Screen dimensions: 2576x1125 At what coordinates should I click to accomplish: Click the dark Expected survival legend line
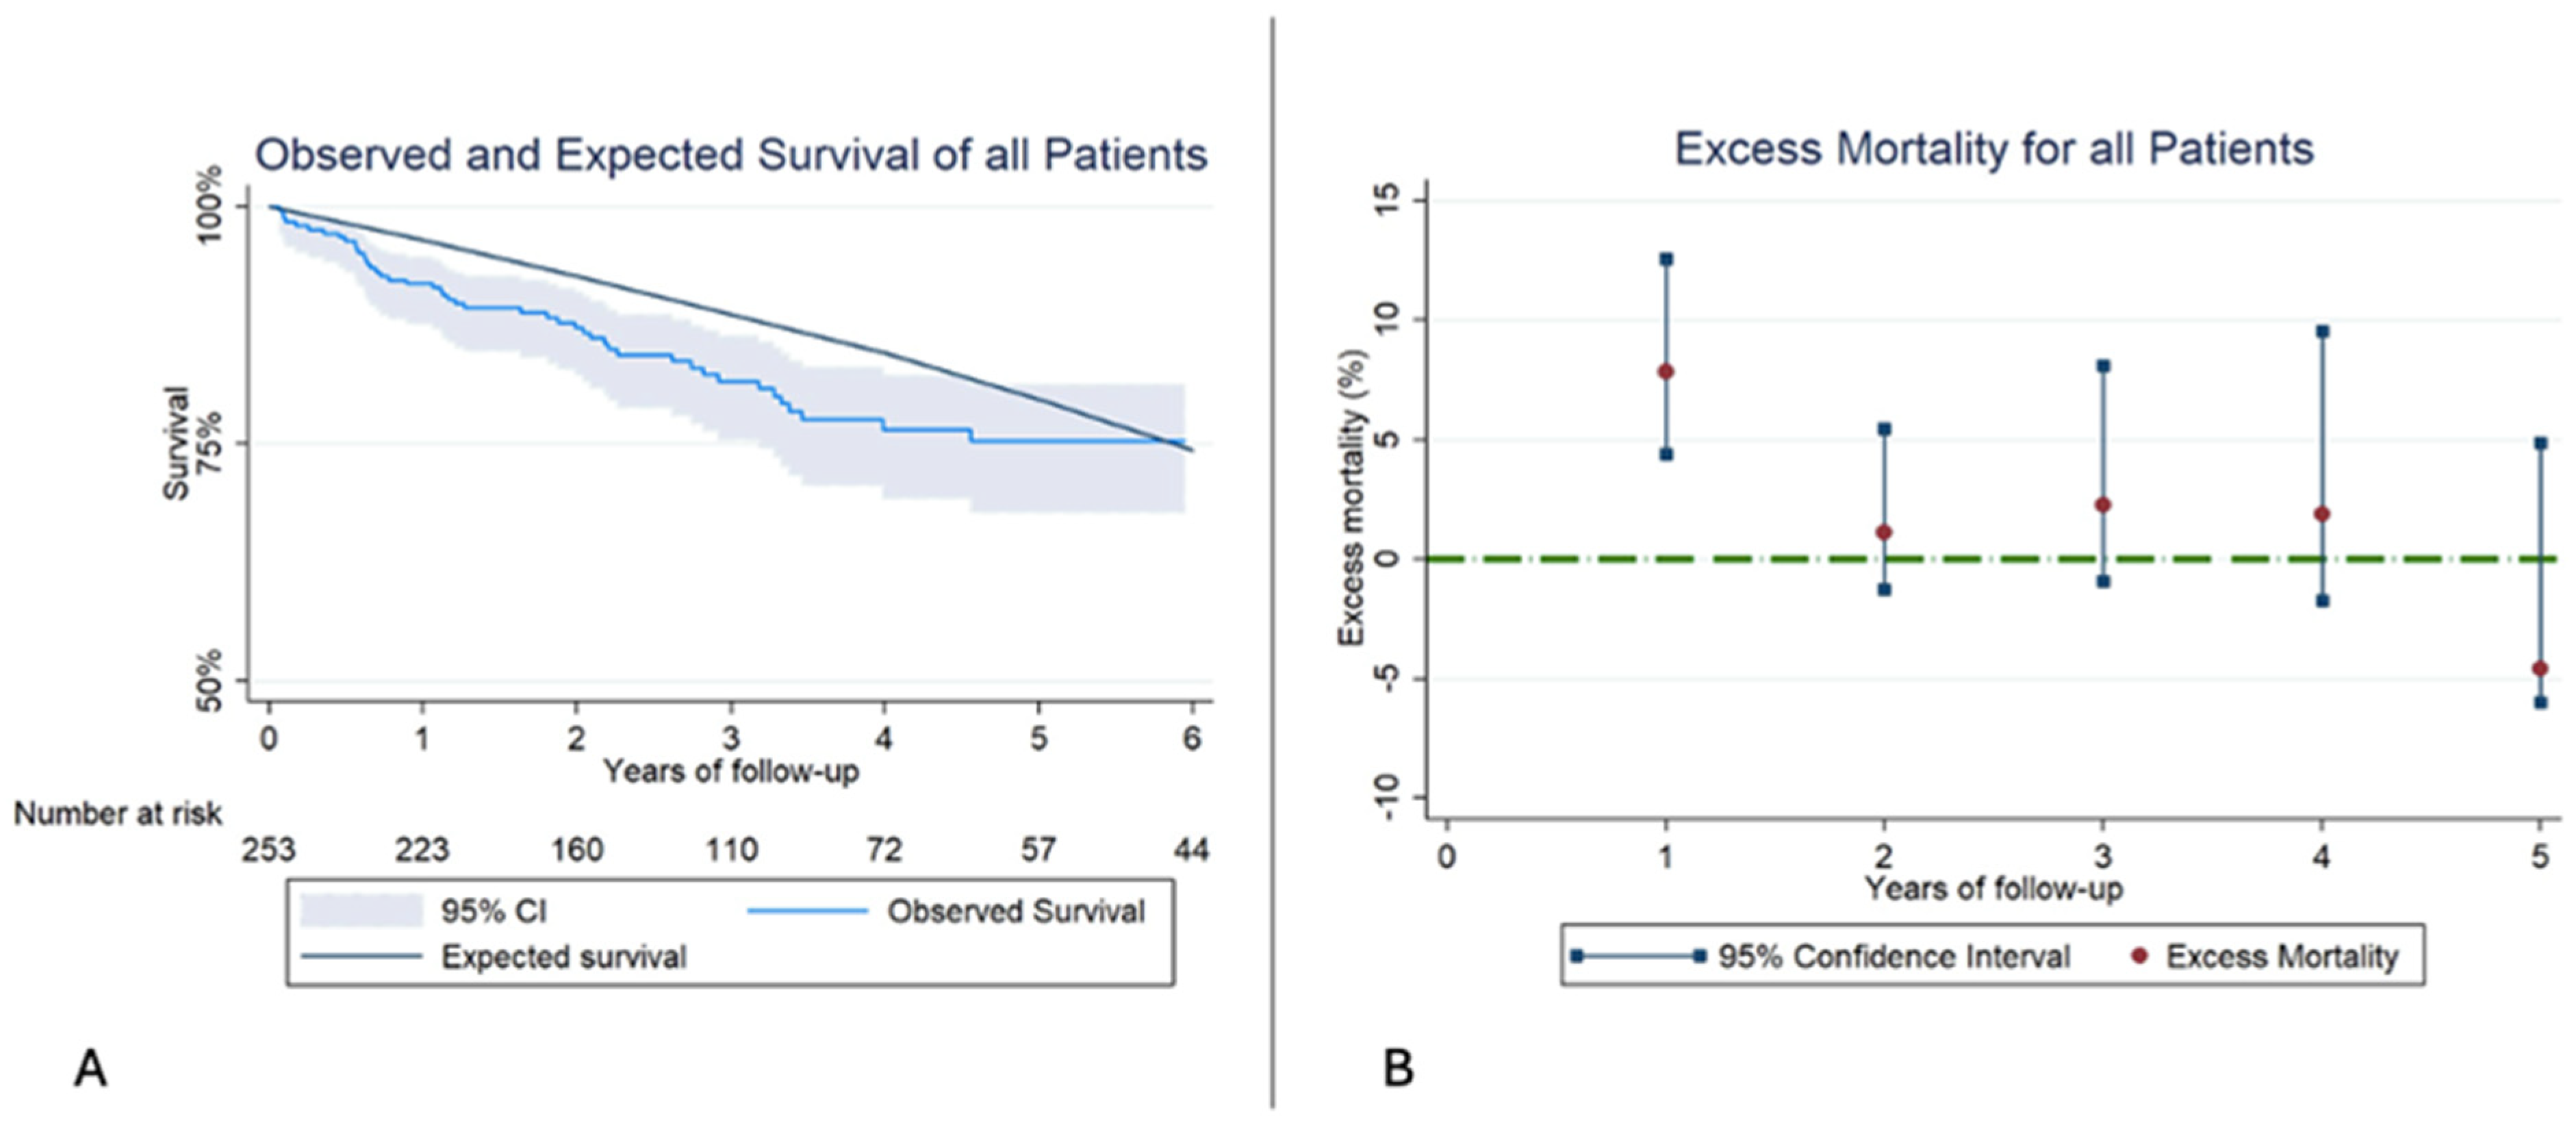point(361,957)
